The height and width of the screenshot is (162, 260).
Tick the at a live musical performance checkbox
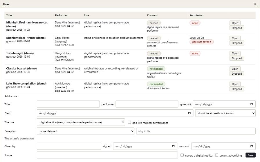[x=129, y=122]
